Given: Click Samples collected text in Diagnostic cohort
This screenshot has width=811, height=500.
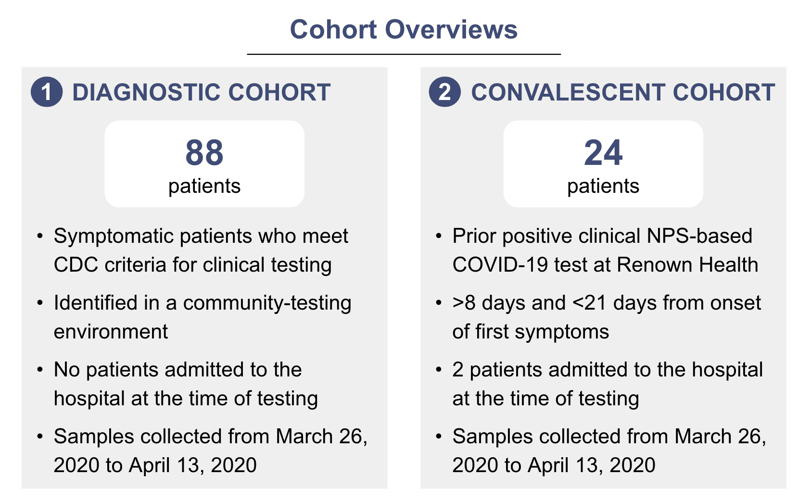Looking at the screenshot, I should pyautogui.click(x=210, y=450).
